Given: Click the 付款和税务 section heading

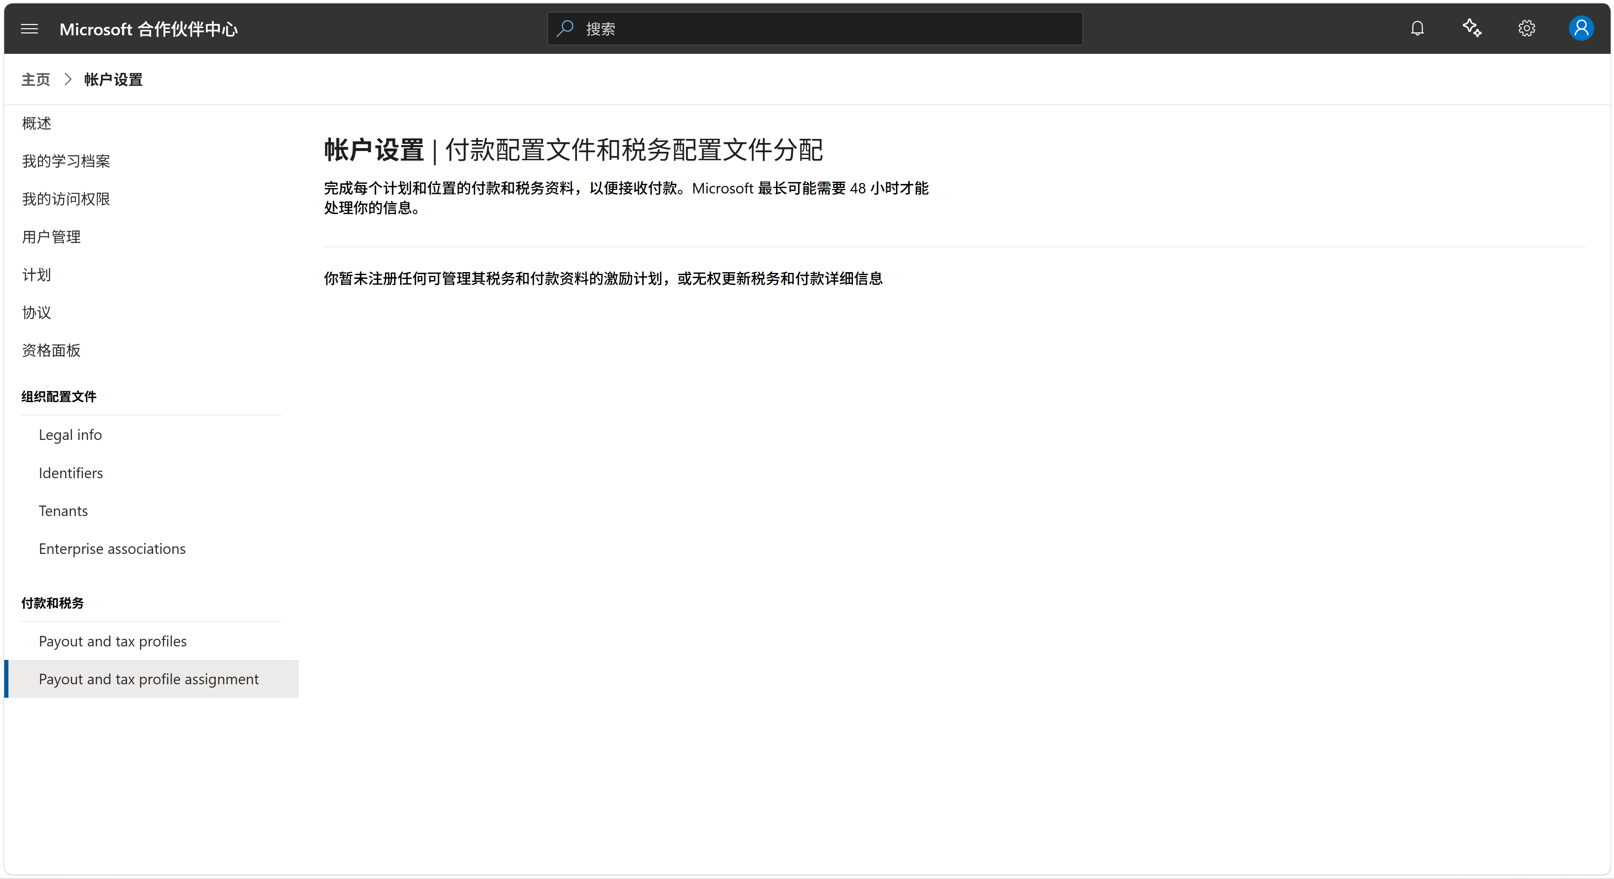Looking at the screenshot, I should (53, 604).
